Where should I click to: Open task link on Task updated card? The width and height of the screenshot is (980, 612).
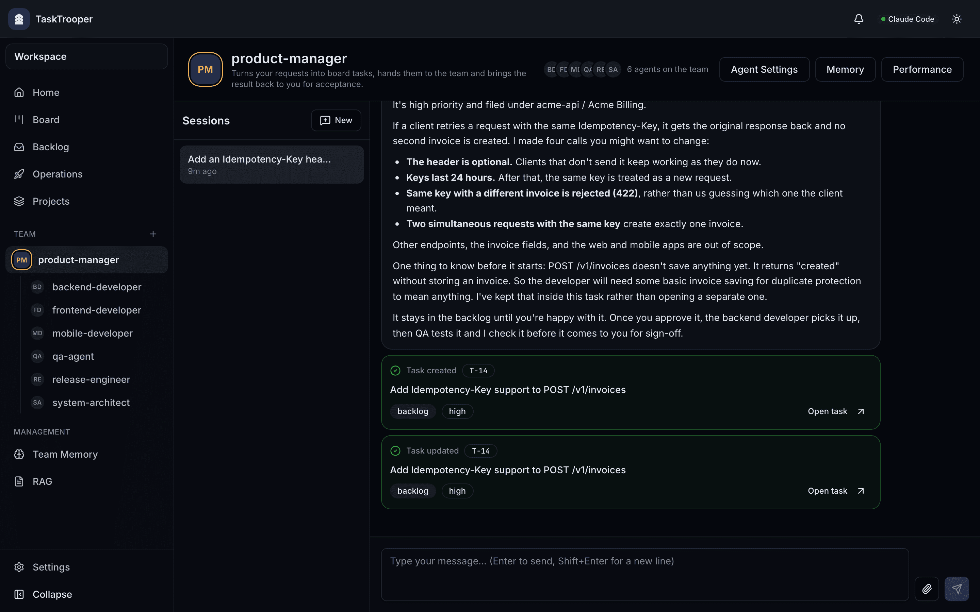836,491
